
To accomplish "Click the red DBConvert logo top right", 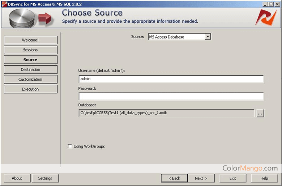I will (x=266, y=18).
